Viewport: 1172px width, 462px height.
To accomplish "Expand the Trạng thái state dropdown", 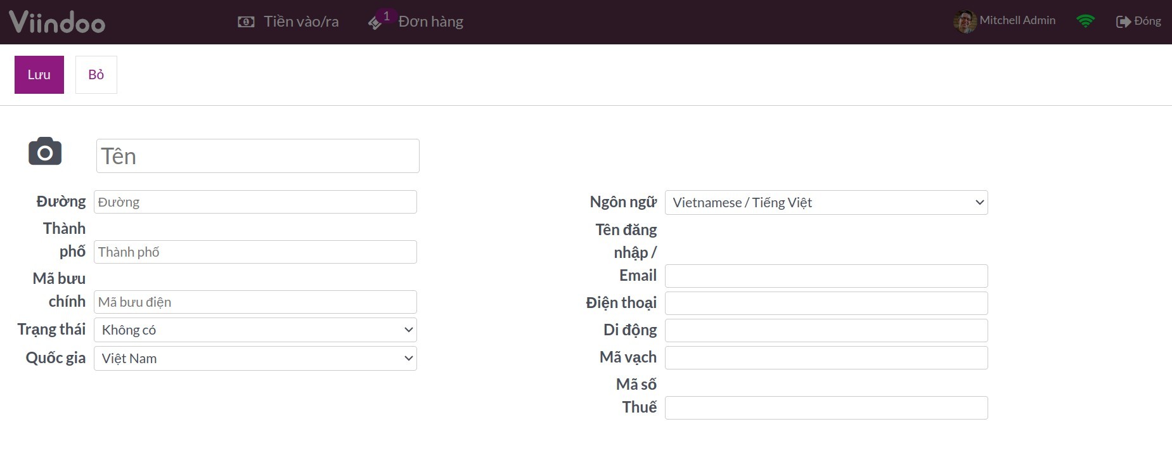I will pos(255,330).
